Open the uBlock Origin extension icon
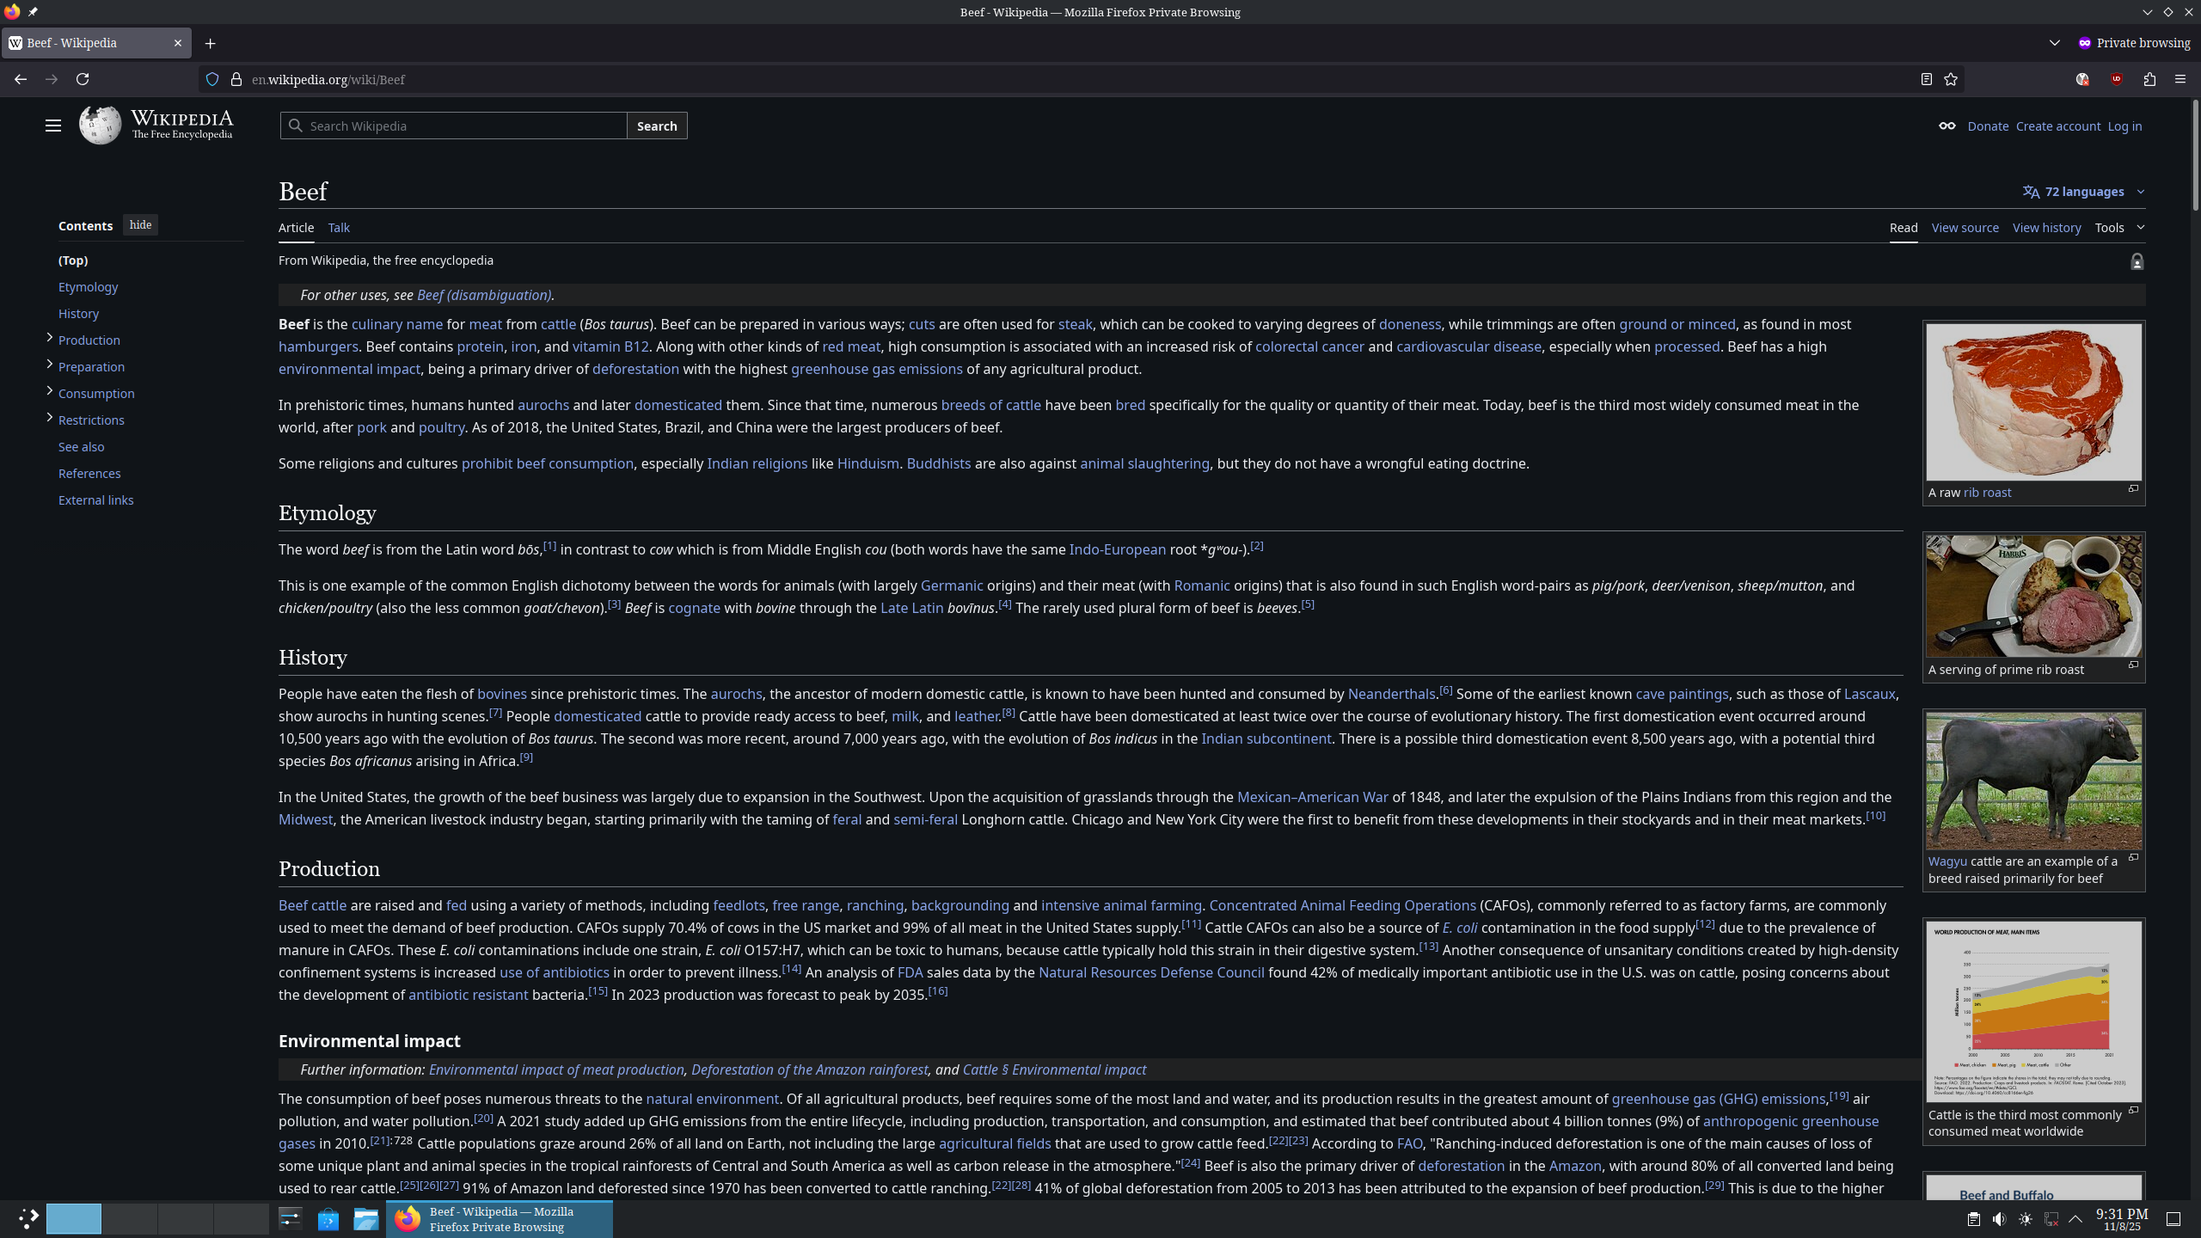 pos(2117,79)
